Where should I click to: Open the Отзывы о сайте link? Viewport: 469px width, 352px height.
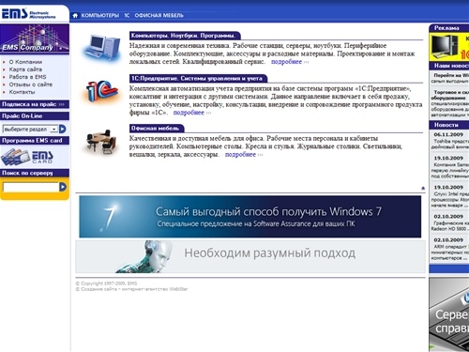coord(31,84)
